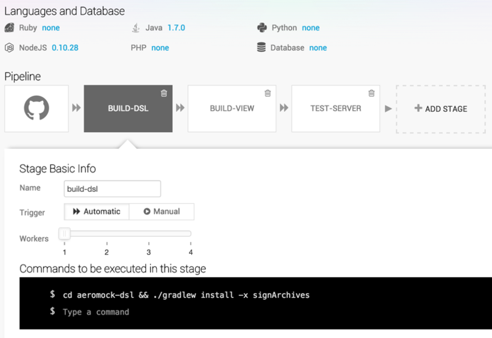The width and height of the screenshot is (492, 338).
Task: Click the Java coffee cup icon
Action: pyautogui.click(x=135, y=28)
